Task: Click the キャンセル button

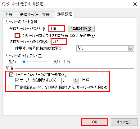Action: pos(124,122)
